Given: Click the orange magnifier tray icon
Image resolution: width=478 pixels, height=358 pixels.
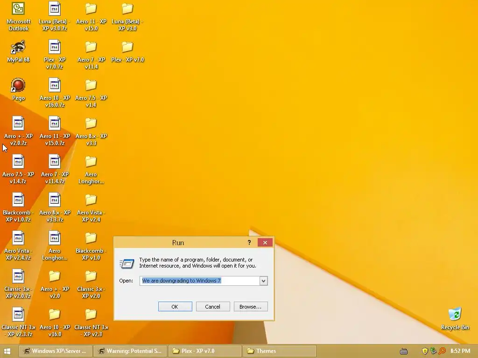Looking at the screenshot, I should (x=442, y=351).
